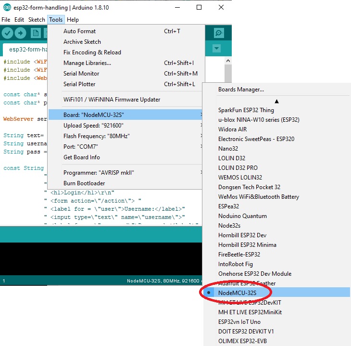Close the Tools menu

point(56,20)
